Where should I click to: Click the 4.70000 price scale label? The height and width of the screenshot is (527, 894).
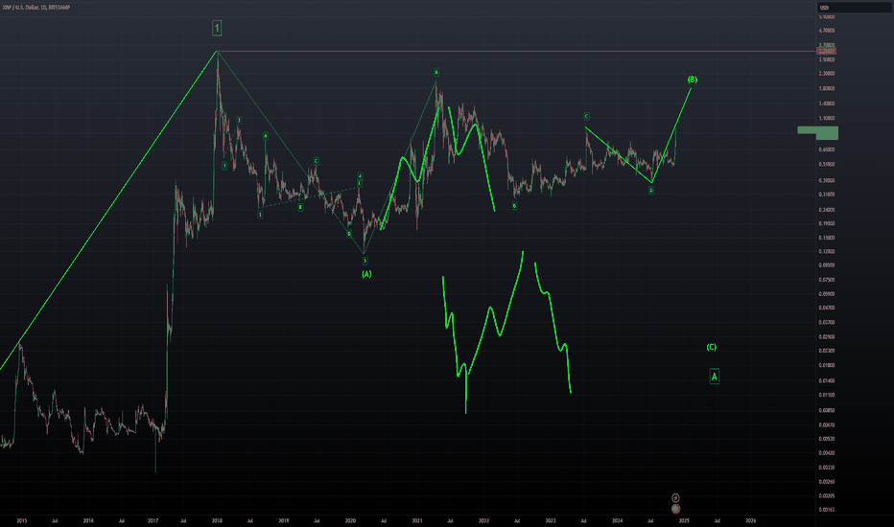(827, 31)
